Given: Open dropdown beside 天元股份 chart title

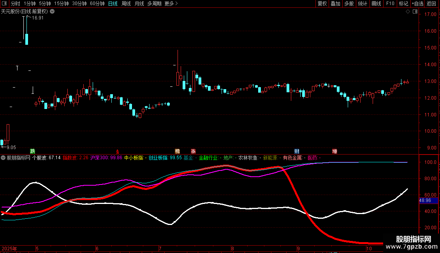Looking at the screenshot, I should 53,12.
